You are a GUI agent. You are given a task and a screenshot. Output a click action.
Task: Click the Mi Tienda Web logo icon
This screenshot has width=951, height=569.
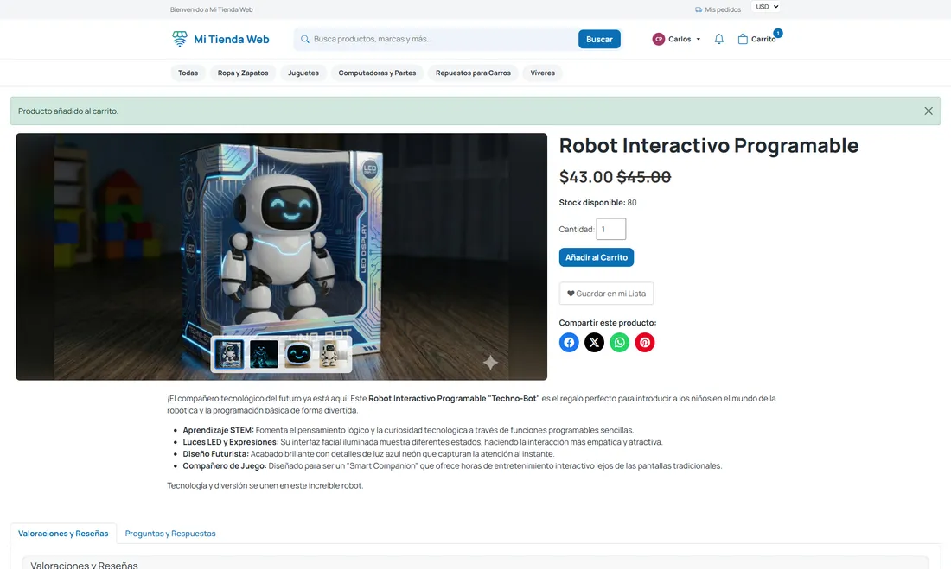180,39
